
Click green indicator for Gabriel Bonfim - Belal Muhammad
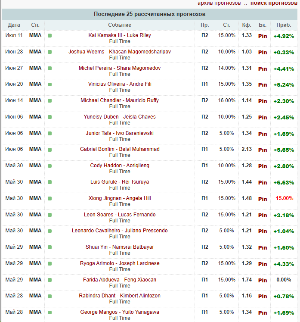[x=49, y=150]
